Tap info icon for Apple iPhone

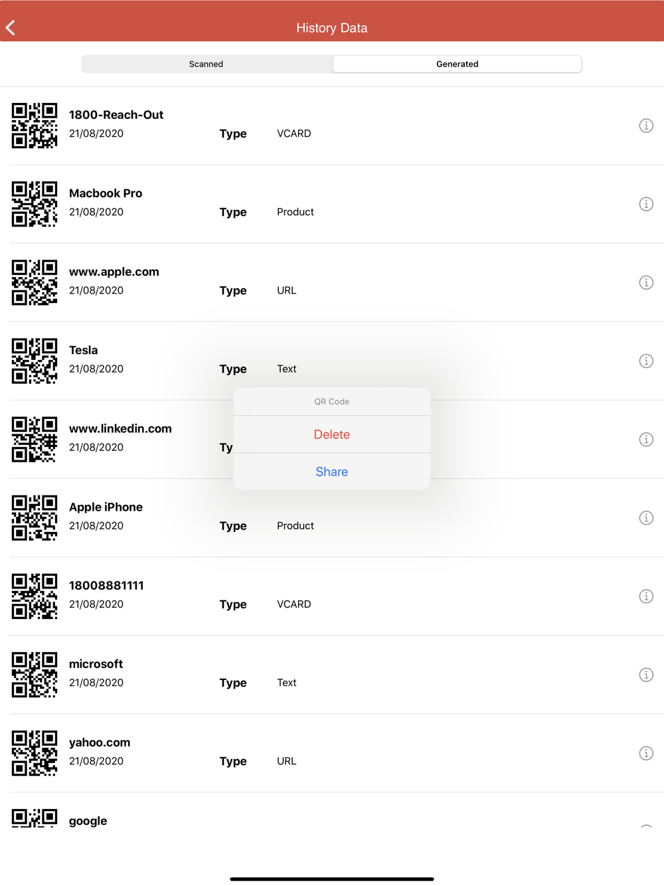tap(646, 517)
